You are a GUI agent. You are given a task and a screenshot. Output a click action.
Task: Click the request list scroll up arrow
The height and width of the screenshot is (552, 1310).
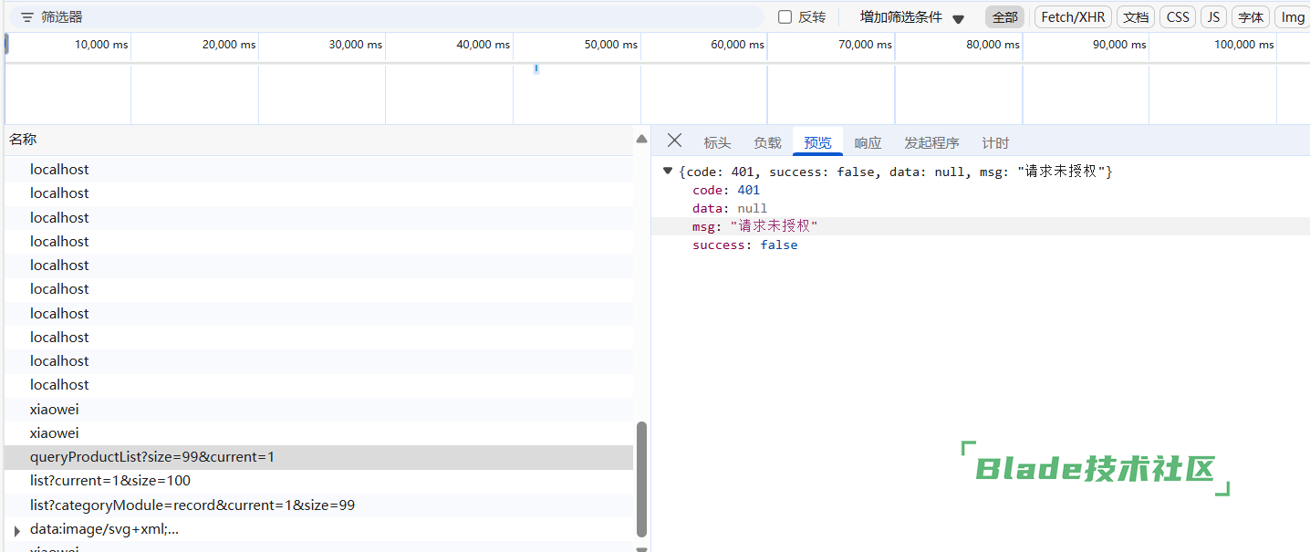tap(641, 140)
